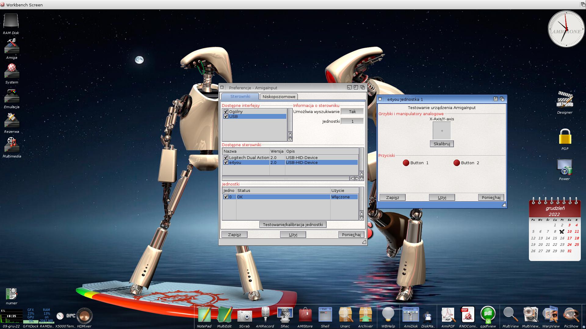Open the Emulacja drive icon

coord(12,96)
